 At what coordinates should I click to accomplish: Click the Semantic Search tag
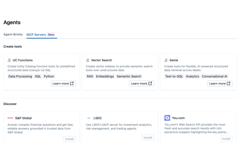point(129,76)
